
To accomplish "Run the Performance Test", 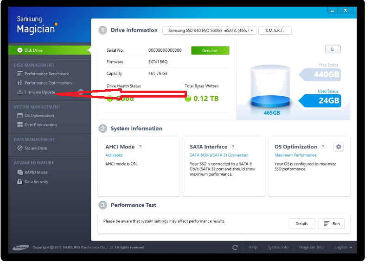I will tap(332, 224).
